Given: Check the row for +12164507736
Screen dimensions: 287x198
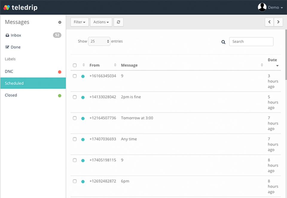Looking at the screenshot, I should 75,118.
